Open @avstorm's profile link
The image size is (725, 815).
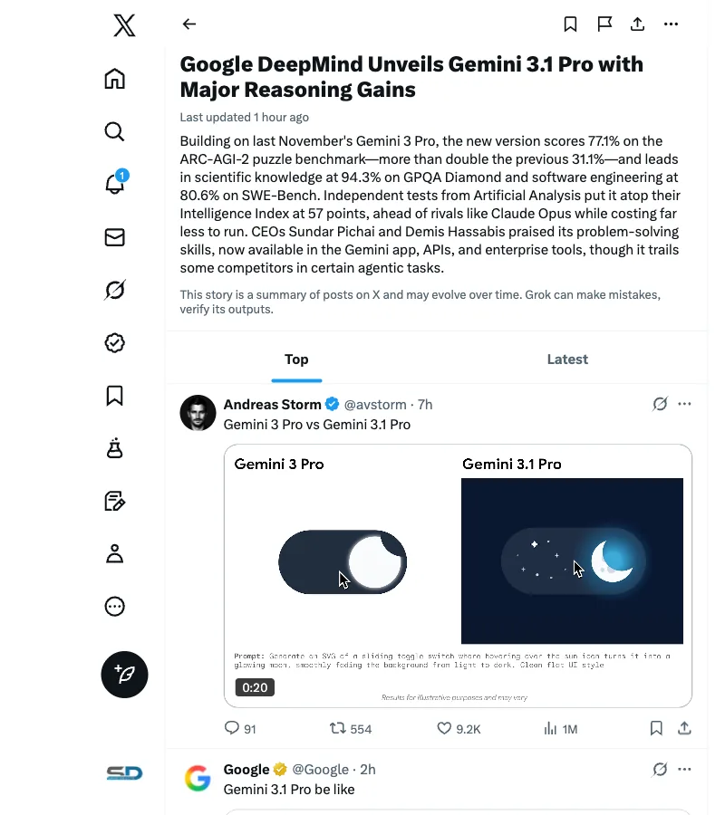(377, 404)
